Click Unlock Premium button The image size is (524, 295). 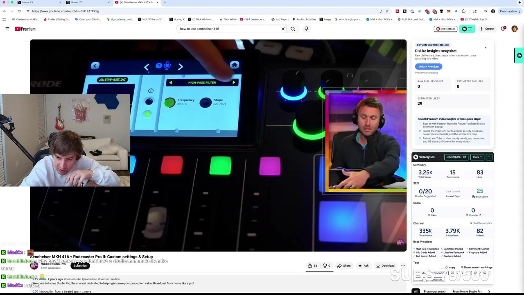click(429, 66)
